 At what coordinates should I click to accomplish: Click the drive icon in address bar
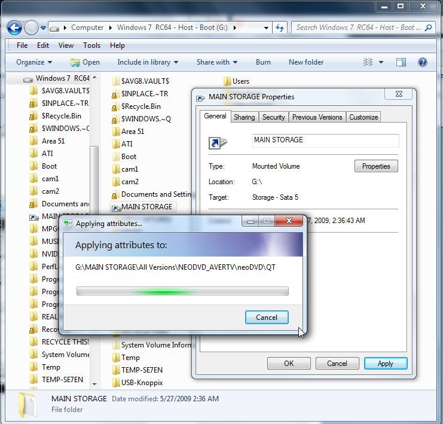[54, 28]
